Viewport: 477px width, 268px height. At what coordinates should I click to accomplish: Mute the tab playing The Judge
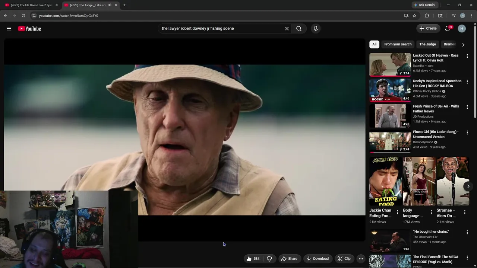tap(110, 5)
